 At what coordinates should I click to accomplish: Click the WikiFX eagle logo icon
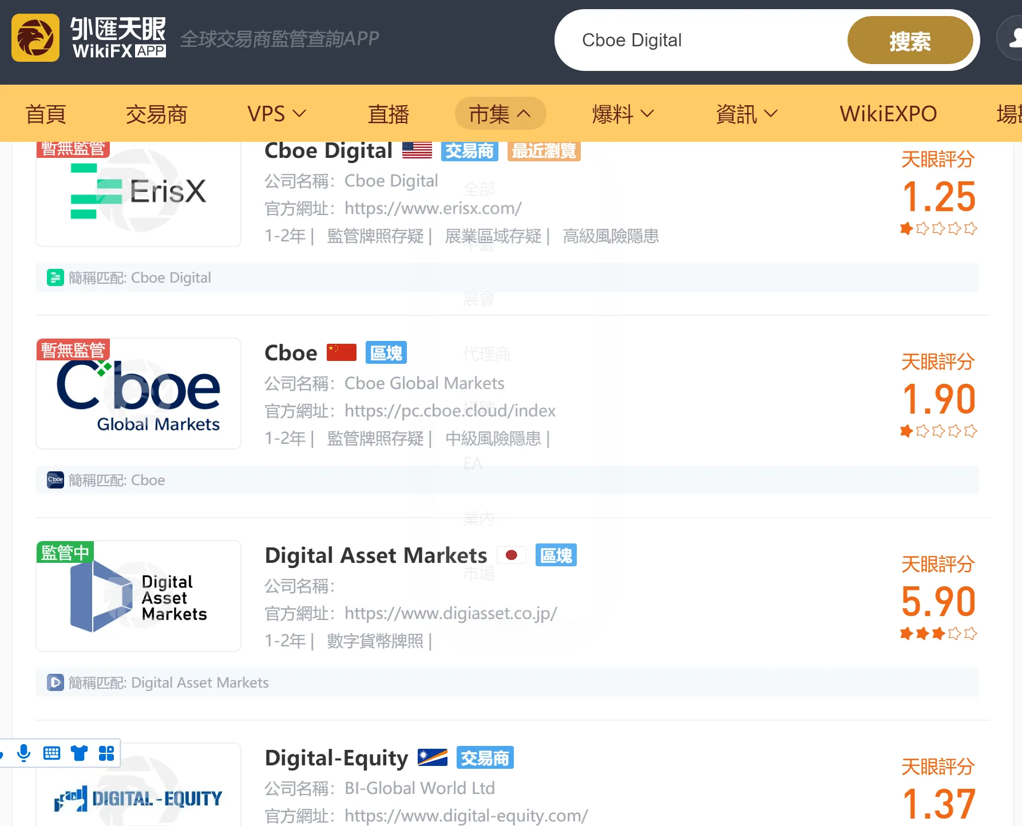click(35, 38)
